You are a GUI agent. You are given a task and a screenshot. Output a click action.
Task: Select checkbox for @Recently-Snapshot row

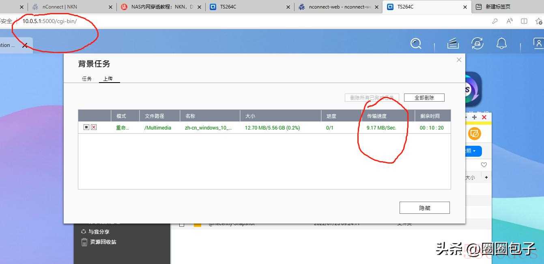tap(182, 224)
